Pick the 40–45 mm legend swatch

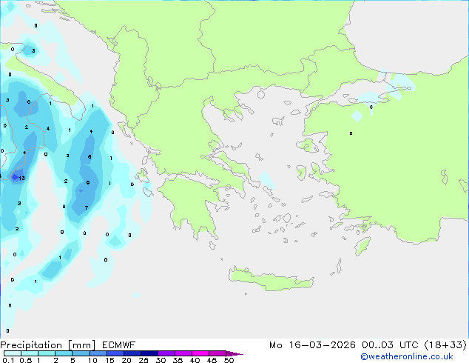coord(200,353)
